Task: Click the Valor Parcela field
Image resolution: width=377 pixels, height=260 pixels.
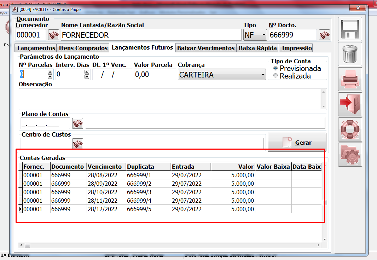Action: [x=155, y=74]
